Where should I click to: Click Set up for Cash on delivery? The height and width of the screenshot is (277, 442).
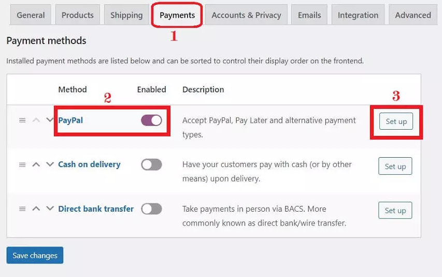click(x=395, y=167)
